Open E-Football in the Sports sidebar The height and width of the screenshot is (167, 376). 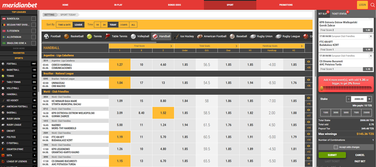[x=19, y=143]
